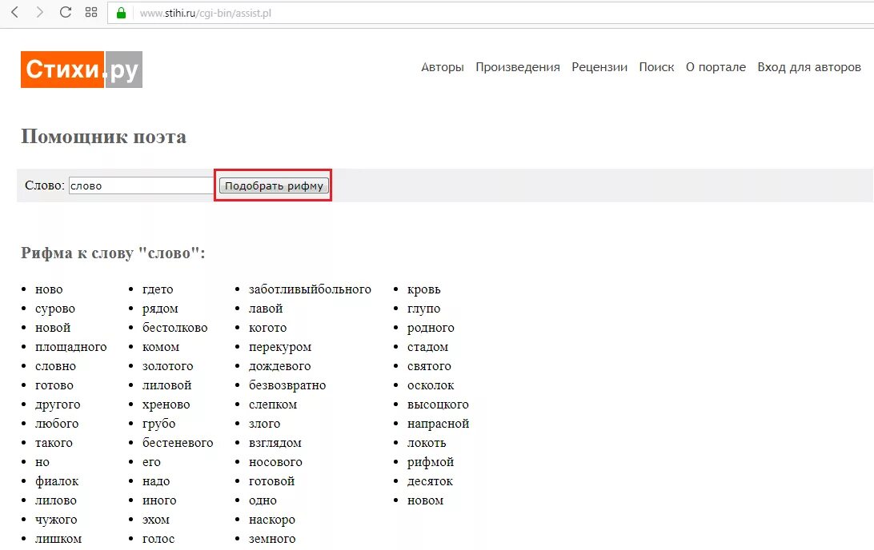Select rhyme word "земного"
The height and width of the screenshot is (550, 874).
pyautogui.click(x=272, y=539)
